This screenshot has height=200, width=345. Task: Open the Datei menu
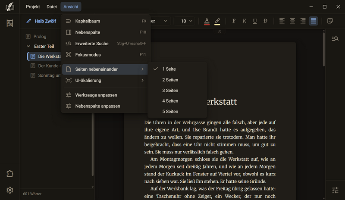tap(51, 7)
